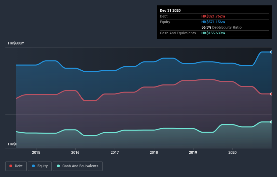Click the HK$600m y-axis label
277x177 pixels.
[x=16, y=43]
